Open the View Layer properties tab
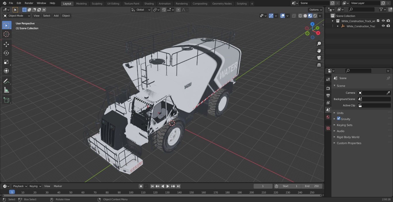 (328, 103)
